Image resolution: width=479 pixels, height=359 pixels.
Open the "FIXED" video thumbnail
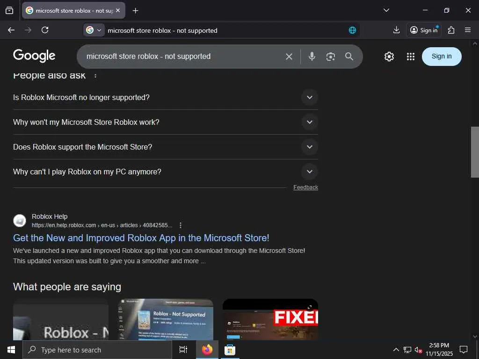pos(270,319)
